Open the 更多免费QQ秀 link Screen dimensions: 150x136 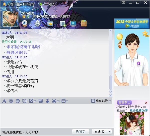pyautogui.click(x=139, y=110)
